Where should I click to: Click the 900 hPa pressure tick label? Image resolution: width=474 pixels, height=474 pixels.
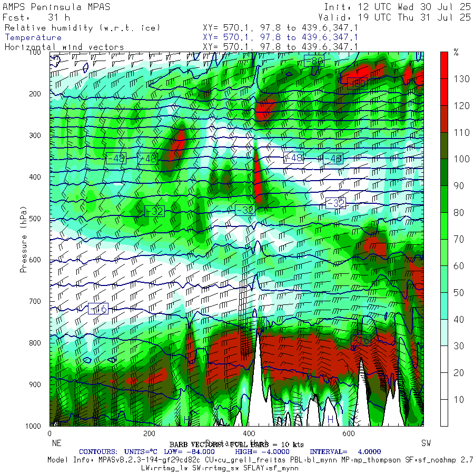pos(35,384)
